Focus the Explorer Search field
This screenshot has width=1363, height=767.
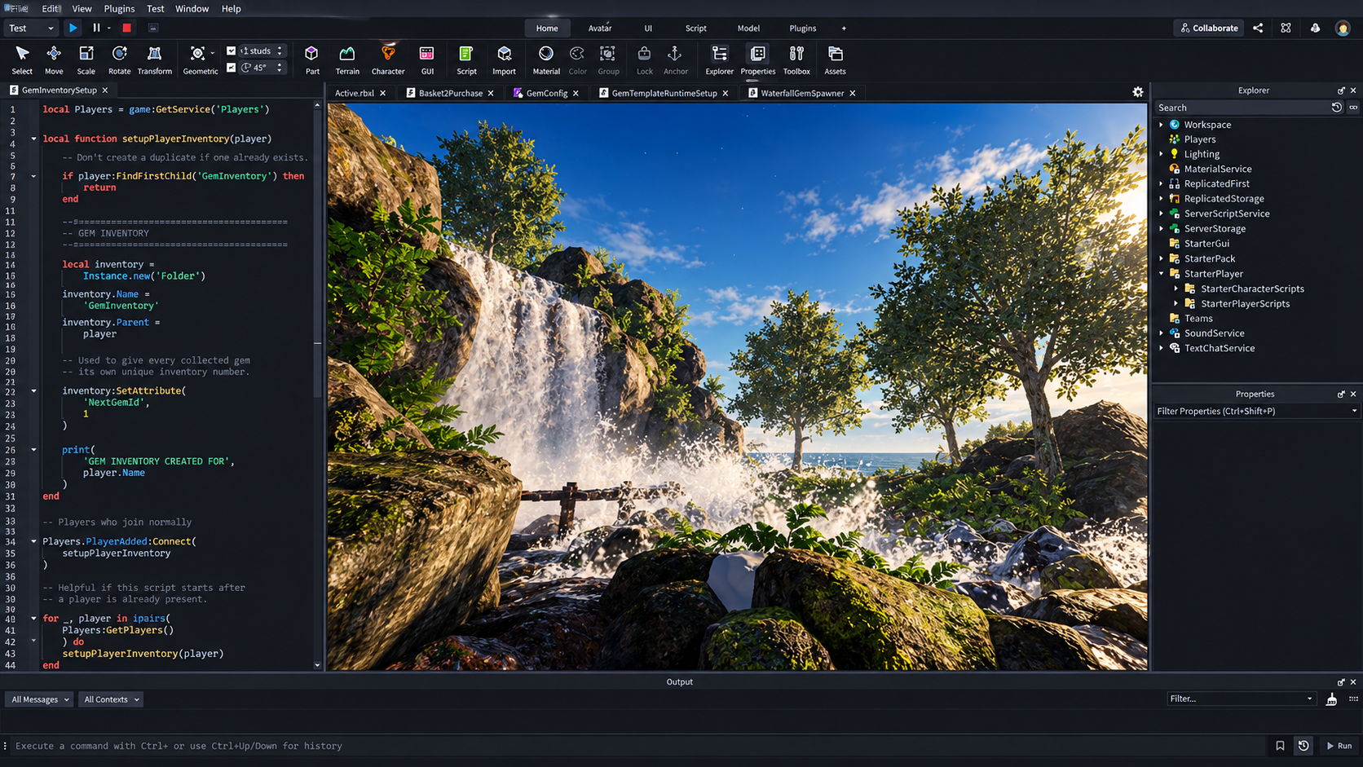point(1242,108)
